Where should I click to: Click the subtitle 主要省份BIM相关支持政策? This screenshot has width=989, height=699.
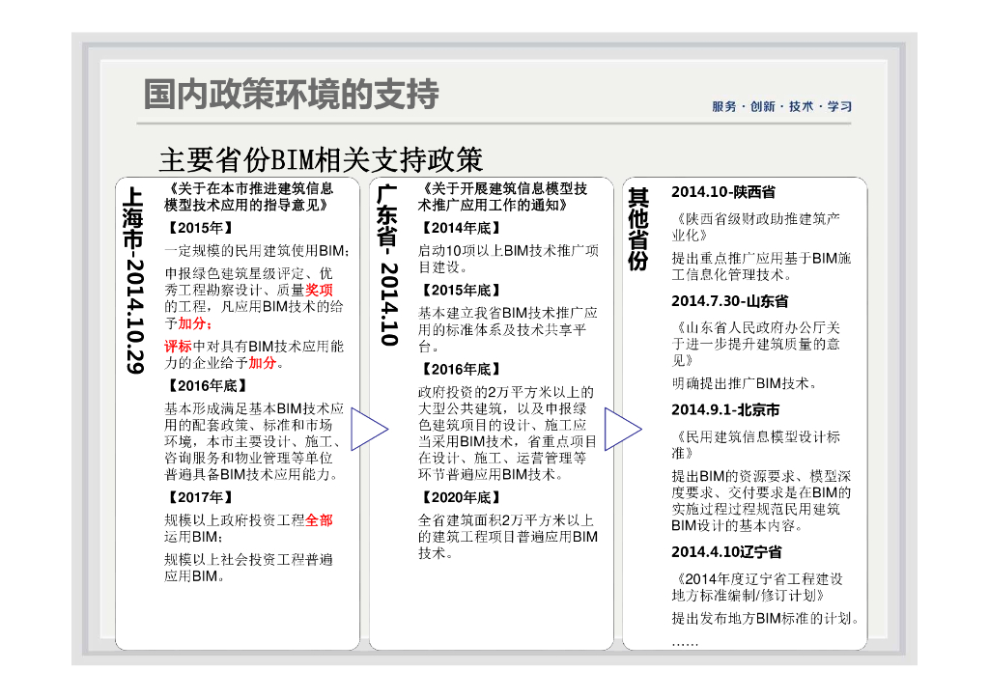(320, 159)
